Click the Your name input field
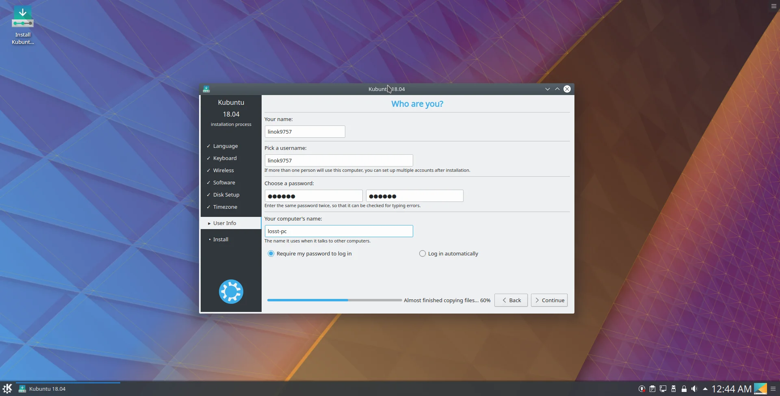This screenshot has width=780, height=396. (305, 132)
